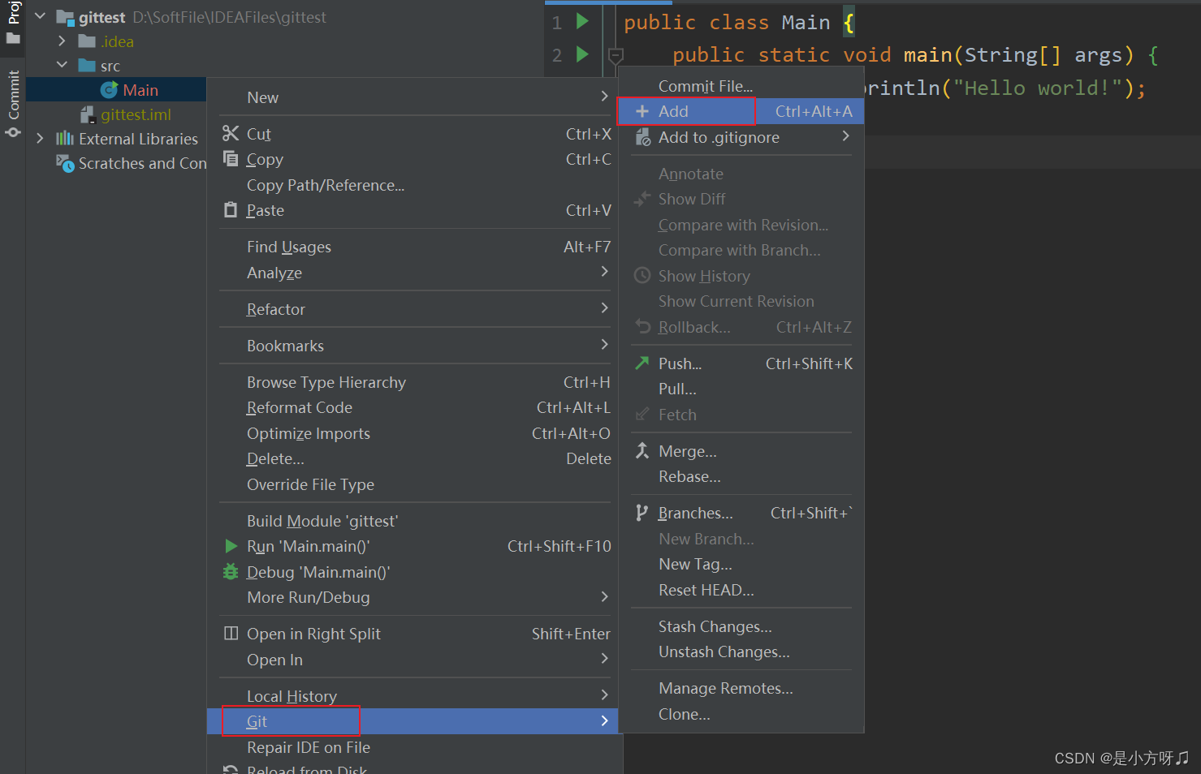Click the Add to .gitignore file icon
Screen dimensions: 1201x774
tap(642, 137)
